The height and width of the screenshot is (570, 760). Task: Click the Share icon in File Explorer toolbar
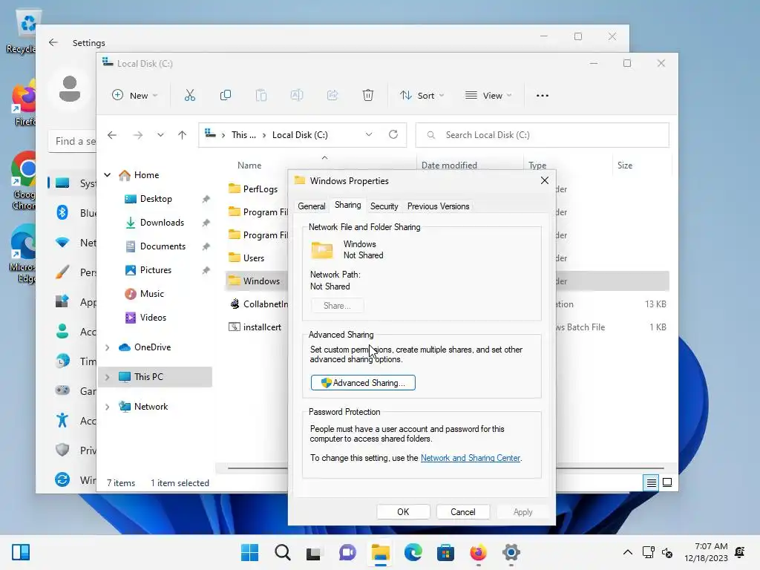click(332, 96)
